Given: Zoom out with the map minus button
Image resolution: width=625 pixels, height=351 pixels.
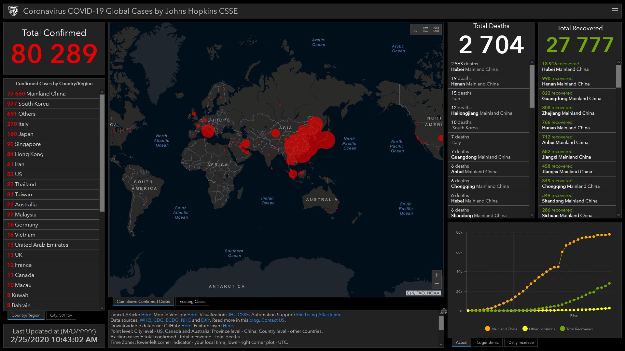Looking at the screenshot, I should coord(437,284).
